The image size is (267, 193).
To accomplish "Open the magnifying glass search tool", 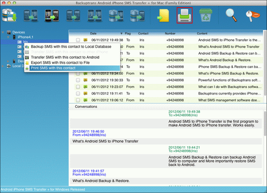I will [x=232, y=15].
